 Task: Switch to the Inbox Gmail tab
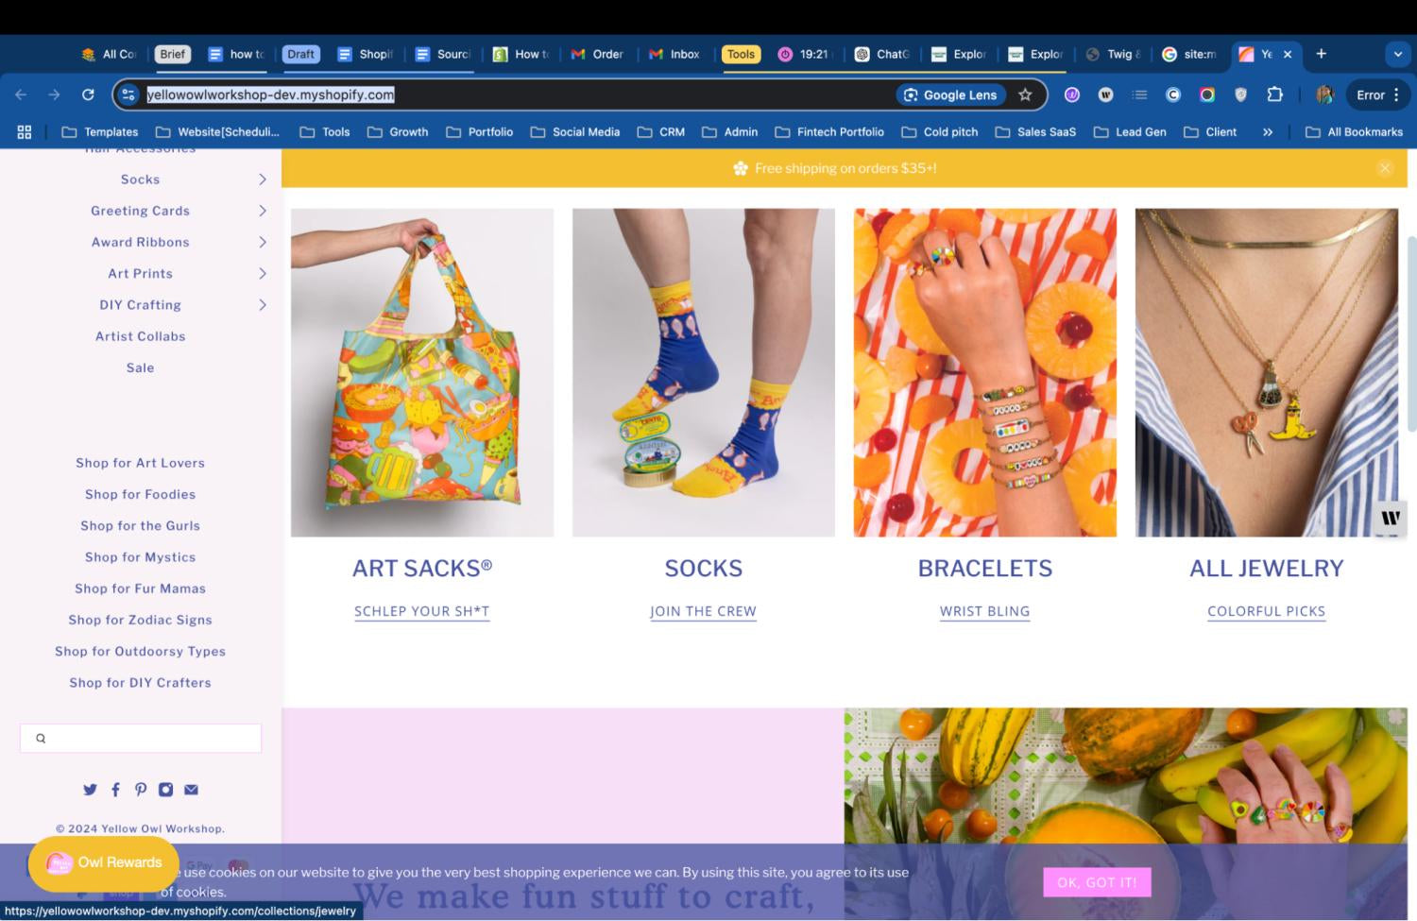click(x=674, y=54)
